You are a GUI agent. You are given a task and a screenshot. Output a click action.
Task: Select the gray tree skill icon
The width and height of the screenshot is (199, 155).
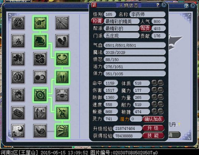tap(18, 59)
